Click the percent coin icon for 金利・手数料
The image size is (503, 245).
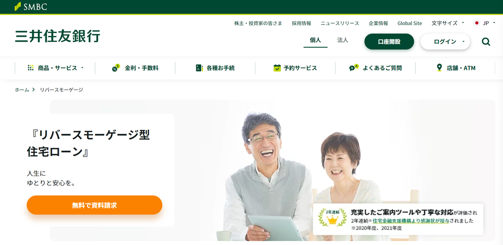[x=116, y=68]
